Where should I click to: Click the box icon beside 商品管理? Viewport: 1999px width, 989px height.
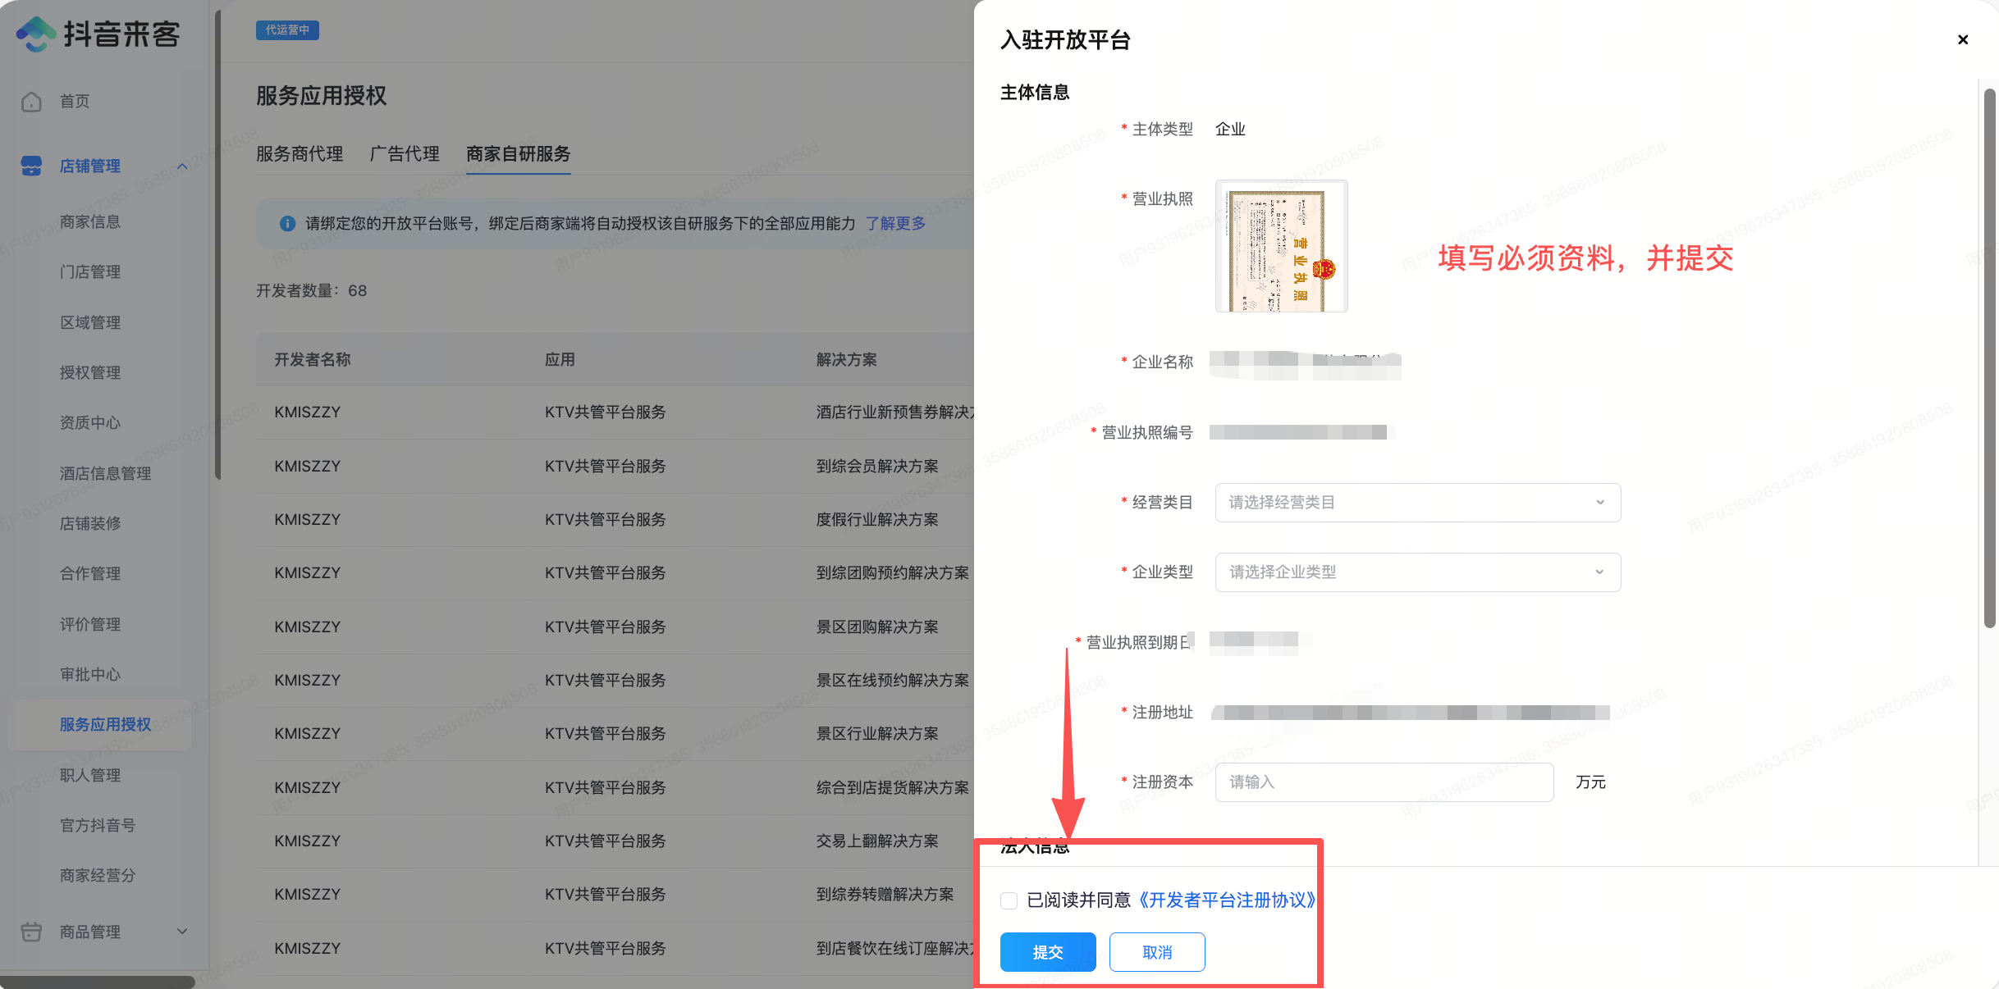(31, 932)
